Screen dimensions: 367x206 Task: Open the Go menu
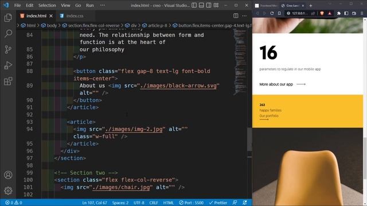(78, 5)
